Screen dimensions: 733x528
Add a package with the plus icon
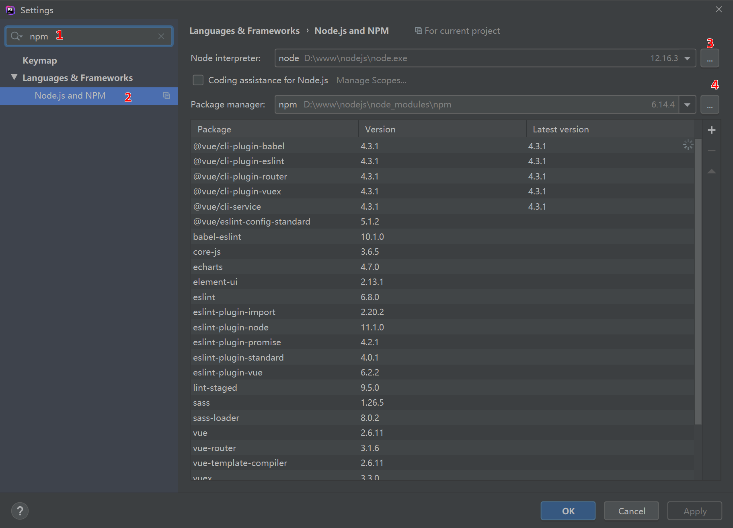point(712,130)
